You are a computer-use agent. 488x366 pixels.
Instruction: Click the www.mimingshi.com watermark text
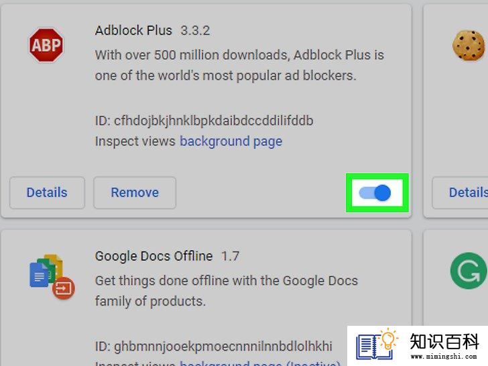point(444,356)
